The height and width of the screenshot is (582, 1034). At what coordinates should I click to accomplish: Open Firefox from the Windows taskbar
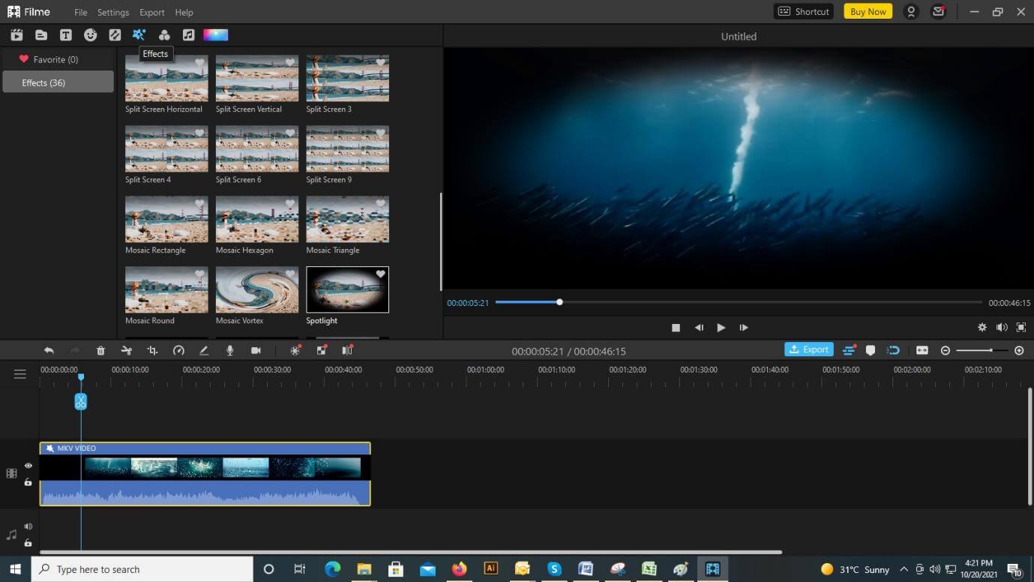pyautogui.click(x=459, y=569)
